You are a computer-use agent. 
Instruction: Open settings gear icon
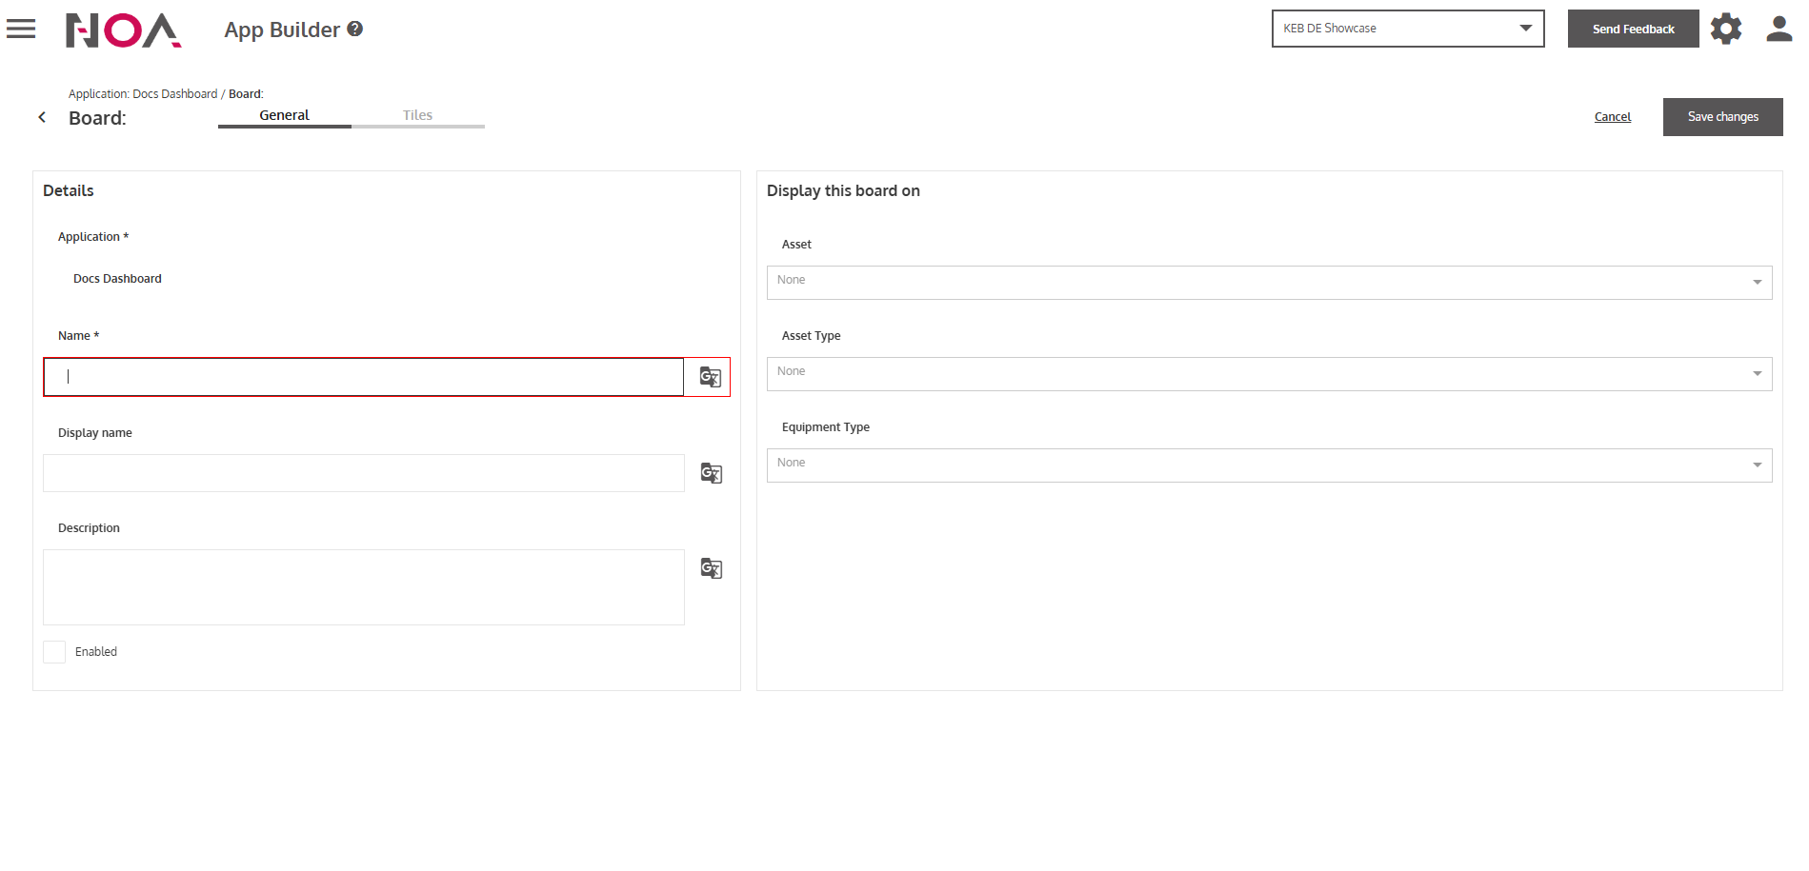pyautogui.click(x=1725, y=29)
